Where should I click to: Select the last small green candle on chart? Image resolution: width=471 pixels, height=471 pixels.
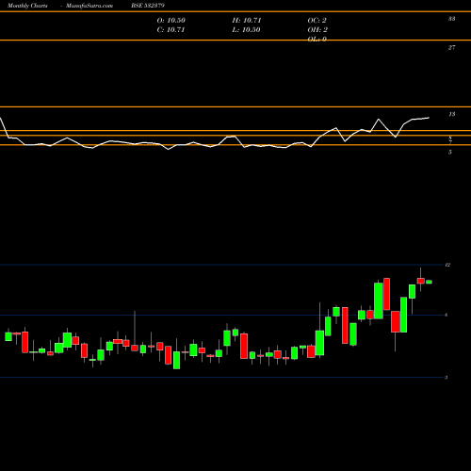click(x=429, y=282)
